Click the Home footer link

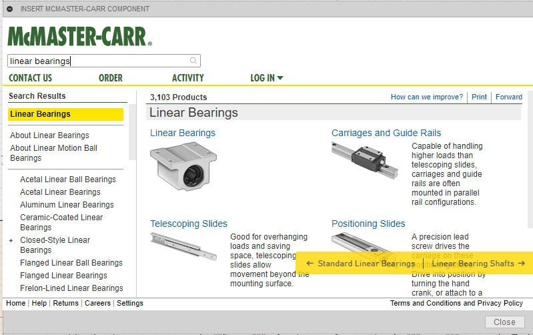click(15, 303)
